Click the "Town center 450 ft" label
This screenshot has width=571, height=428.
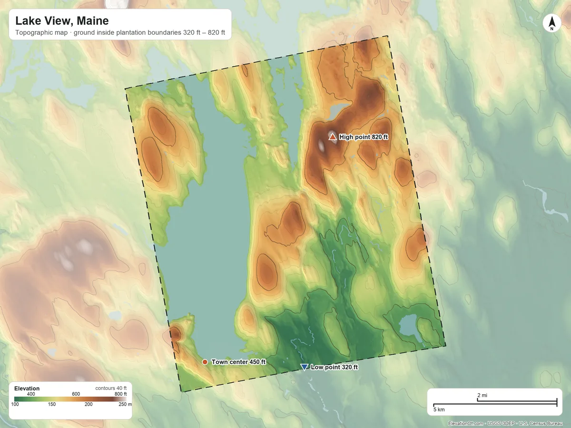click(x=238, y=362)
